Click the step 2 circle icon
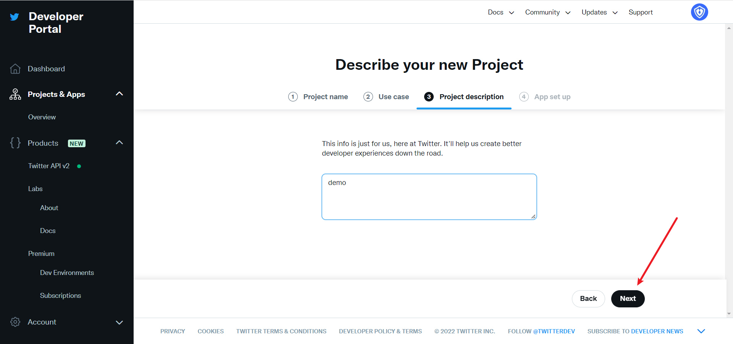This screenshot has width=733, height=344. point(368,97)
